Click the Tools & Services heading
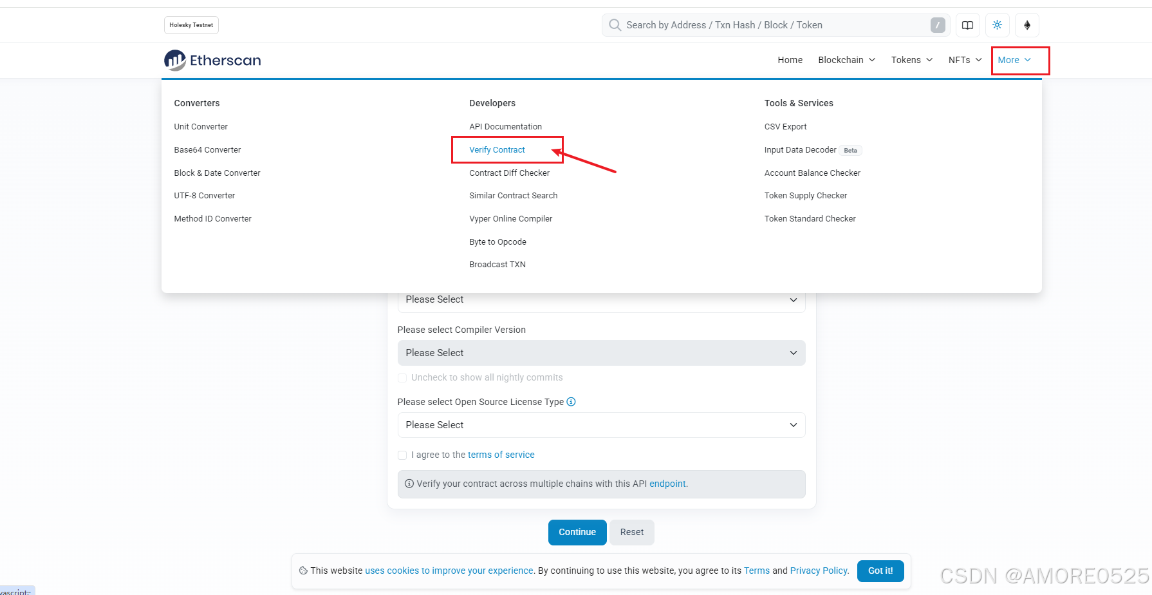This screenshot has height=595, width=1152. click(799, 103)
